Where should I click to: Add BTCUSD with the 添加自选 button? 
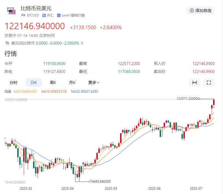pyautogui.click(x=200, y=10)
